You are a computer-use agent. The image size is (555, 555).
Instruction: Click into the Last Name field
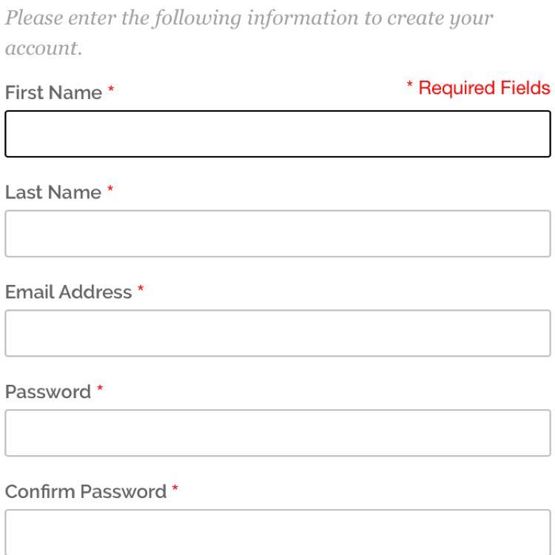tap(277, 234)
